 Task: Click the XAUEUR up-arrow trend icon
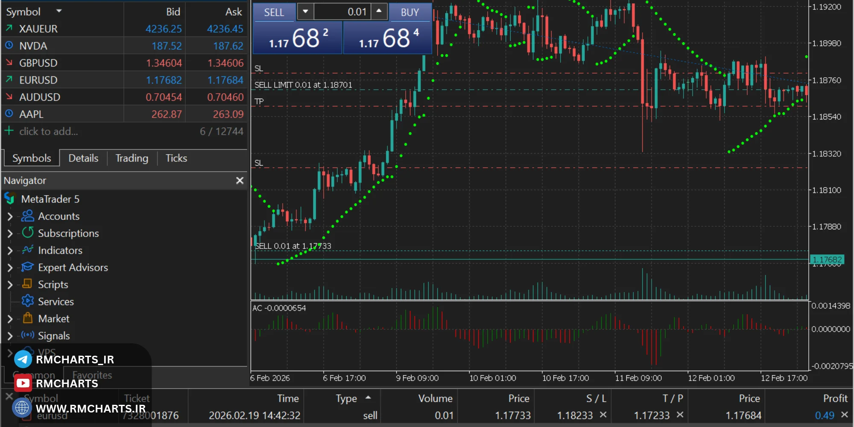(x=9, y=28)
